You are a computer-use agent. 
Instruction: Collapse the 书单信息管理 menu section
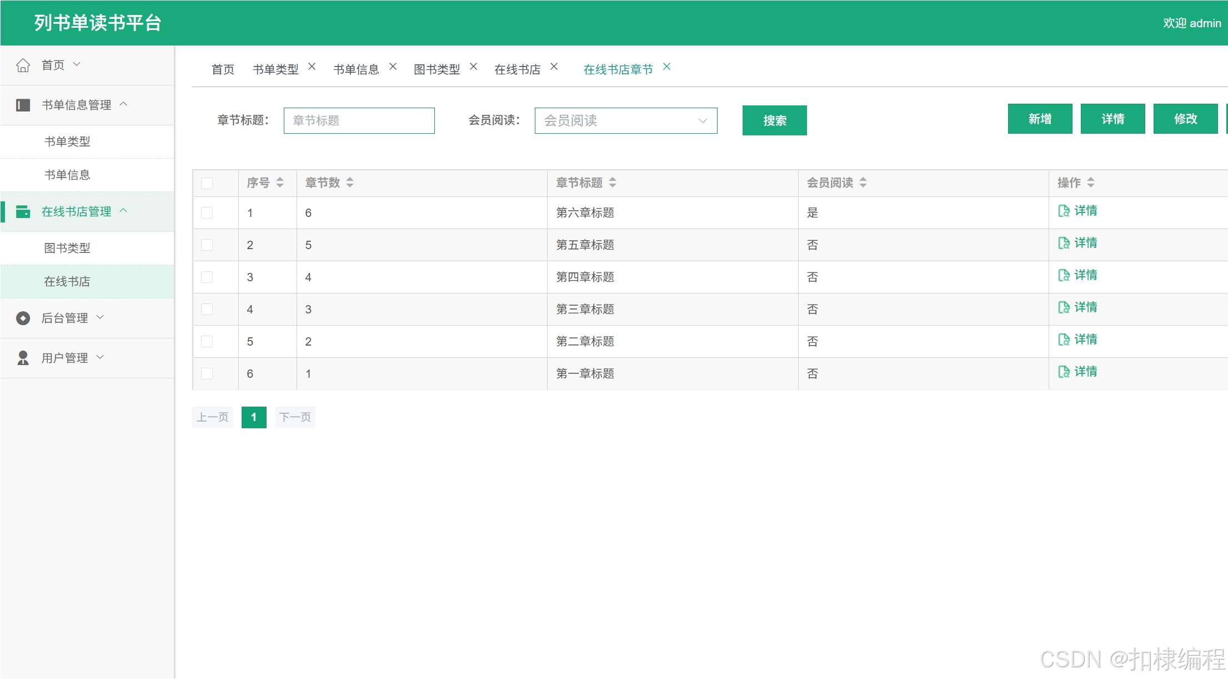[x=77, y=105]
